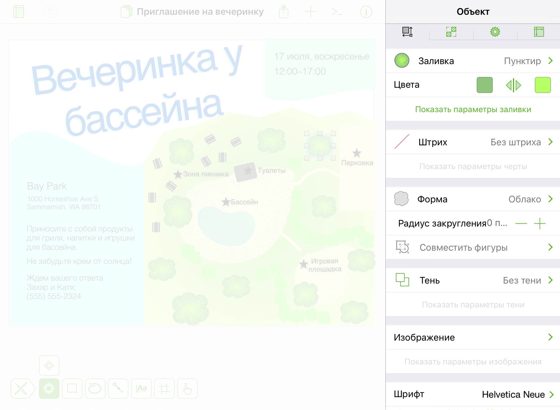The width and height of the screenshot is (560, 410).
Task: Select the blue pool shape on map
Action: [226, 226]
